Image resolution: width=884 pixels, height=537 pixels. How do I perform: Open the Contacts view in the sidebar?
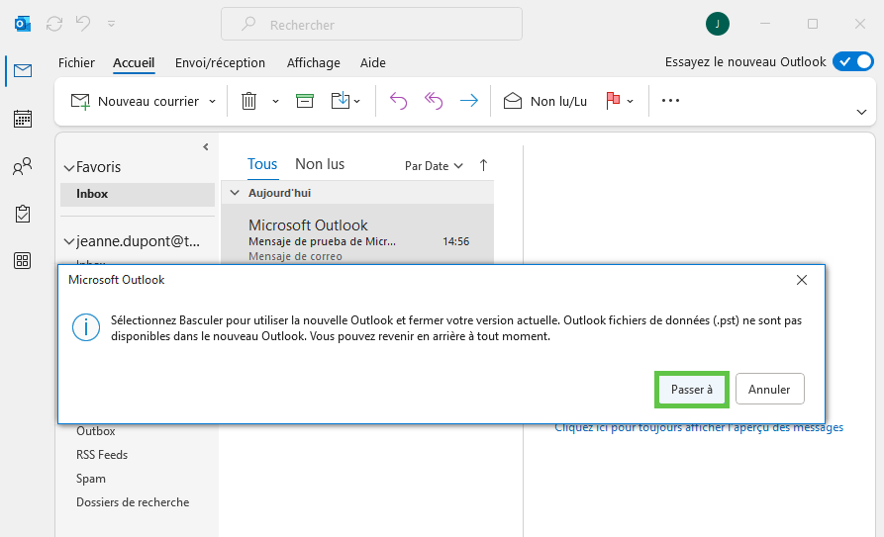23,166
